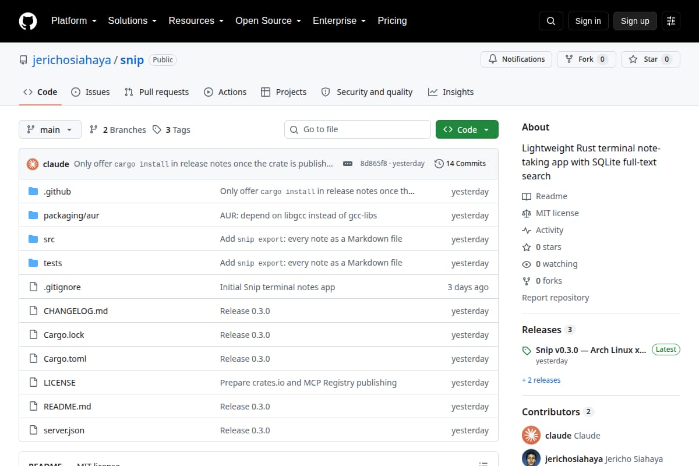Open the CHANGELOG.md file

coord(76,311)
